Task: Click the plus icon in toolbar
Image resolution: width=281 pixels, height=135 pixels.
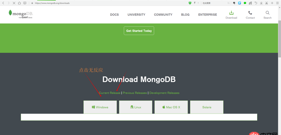Action: [272, 3]
